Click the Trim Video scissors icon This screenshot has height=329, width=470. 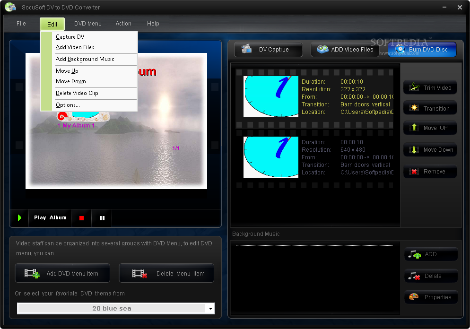(x=414, y=87)
